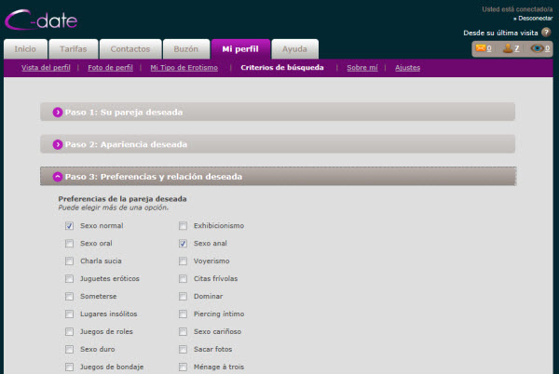Click the Paso 2: Apariencia deseada title
This screenshot has height=374, width=559.
[126, 144]
